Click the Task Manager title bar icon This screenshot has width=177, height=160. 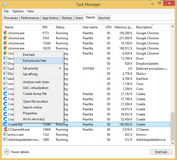[x=5, y=5]
